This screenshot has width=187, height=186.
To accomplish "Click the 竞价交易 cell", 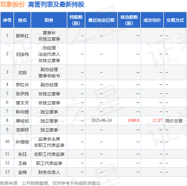I will (x=174, y=121).
